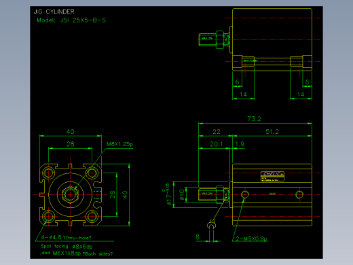Select the left 6 dimension in top view
Screen dimensions: 353x265
(x=237, y=82)
